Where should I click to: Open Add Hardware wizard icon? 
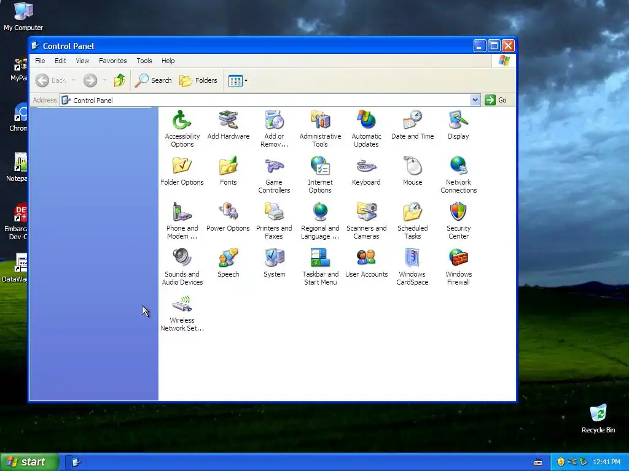229,125
